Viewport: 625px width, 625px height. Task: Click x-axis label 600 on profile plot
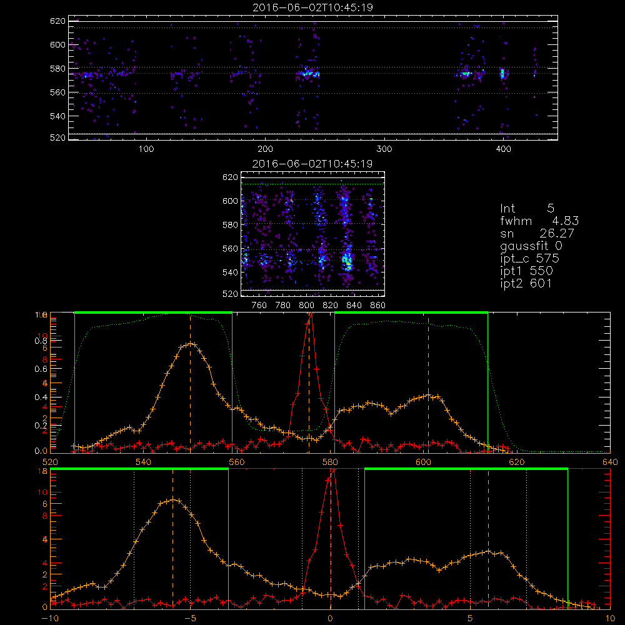tap(423, 462)
